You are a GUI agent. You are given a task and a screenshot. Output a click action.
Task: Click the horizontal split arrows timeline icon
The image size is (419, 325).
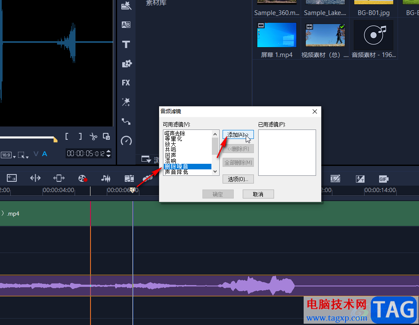point(35,178)
